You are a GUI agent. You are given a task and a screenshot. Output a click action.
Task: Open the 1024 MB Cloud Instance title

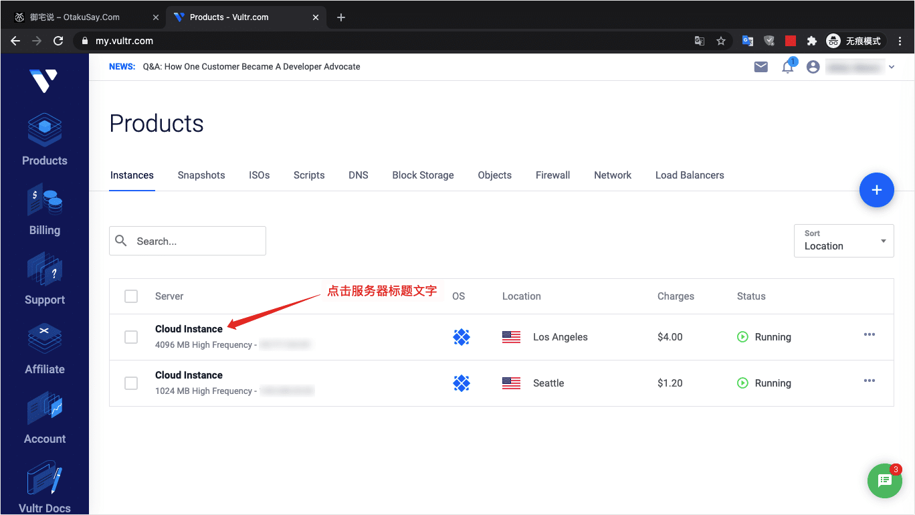click(x=189, y=375)
